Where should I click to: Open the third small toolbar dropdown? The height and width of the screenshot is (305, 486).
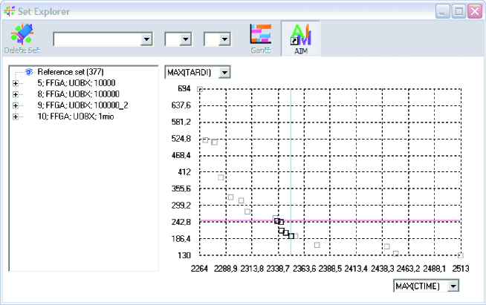click(x=224, y=39)
